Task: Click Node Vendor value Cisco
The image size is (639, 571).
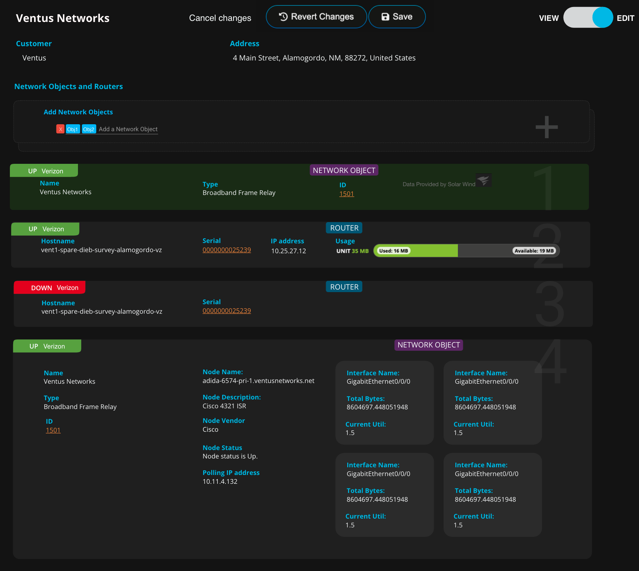Action: pyautogui.click(x=210, y=430)
